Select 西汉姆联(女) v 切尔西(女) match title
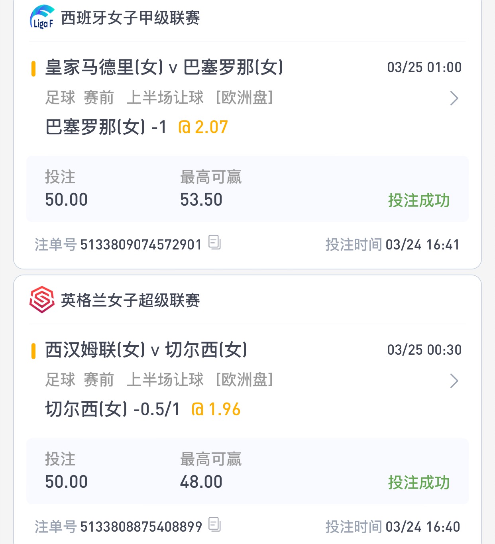The image size is (495, 544). [x=146, y=350]
